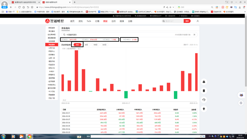
Task: Open the 7x24 navigation item
Action: pos(89,21)
